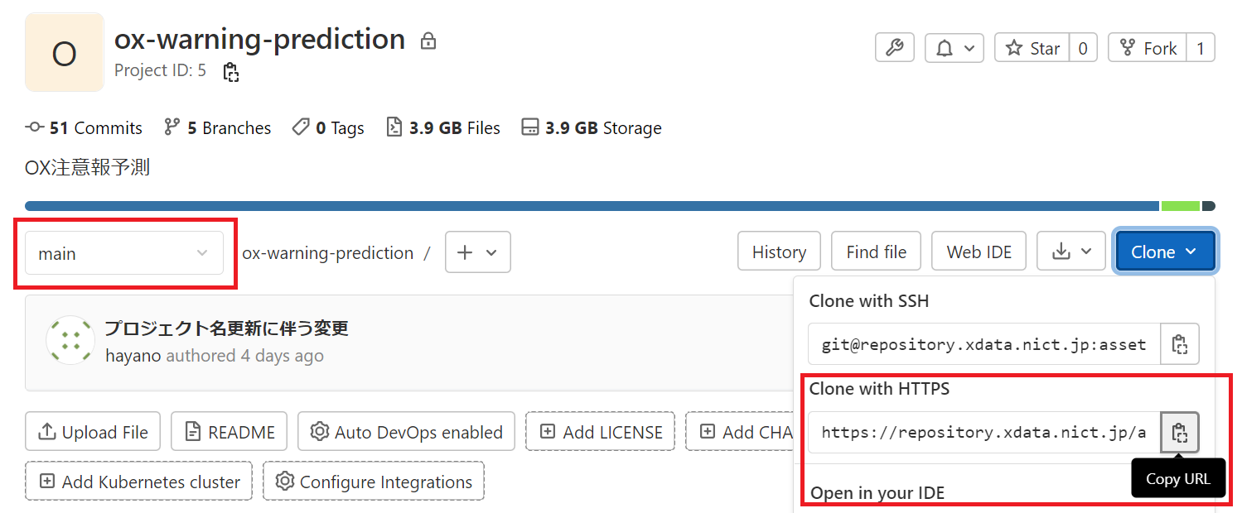Copy the Project ID to clipboard
Viewport: 1242px width, 513px height.
click(x=231, y=72)
